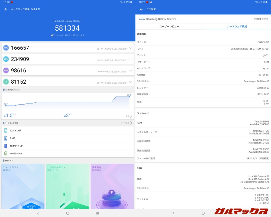The width and height of the screenshot is (271, 217).
Task: Click the 12.4 inch screen size icon
Action: (x=5, y=131)
